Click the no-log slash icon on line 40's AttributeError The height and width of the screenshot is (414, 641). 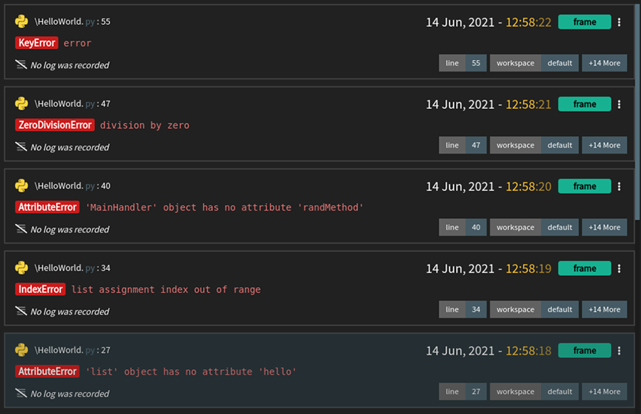coord(20,228)
